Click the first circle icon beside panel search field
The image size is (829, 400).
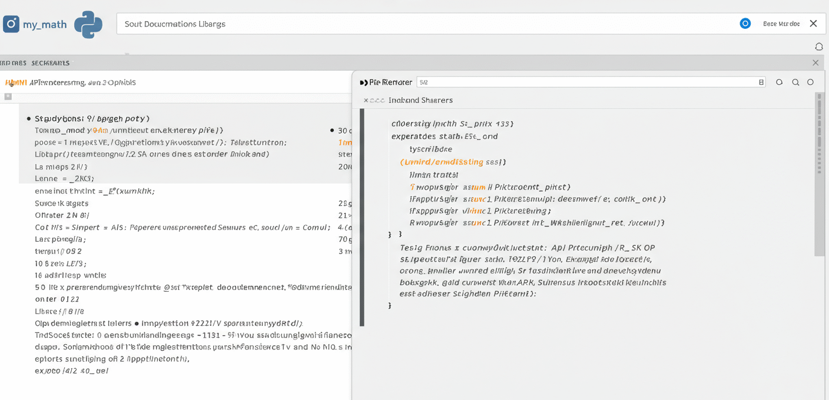coord(779,82)
